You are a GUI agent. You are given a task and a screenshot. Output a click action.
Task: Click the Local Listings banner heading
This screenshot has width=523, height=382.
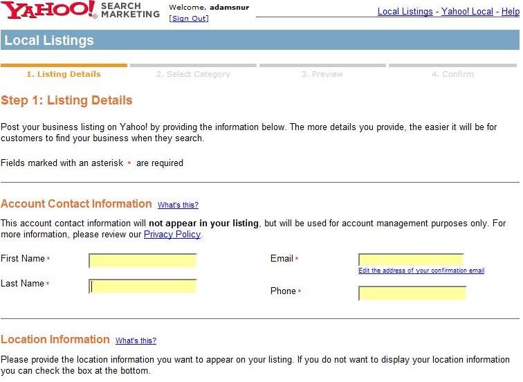[x=49, y=40]
